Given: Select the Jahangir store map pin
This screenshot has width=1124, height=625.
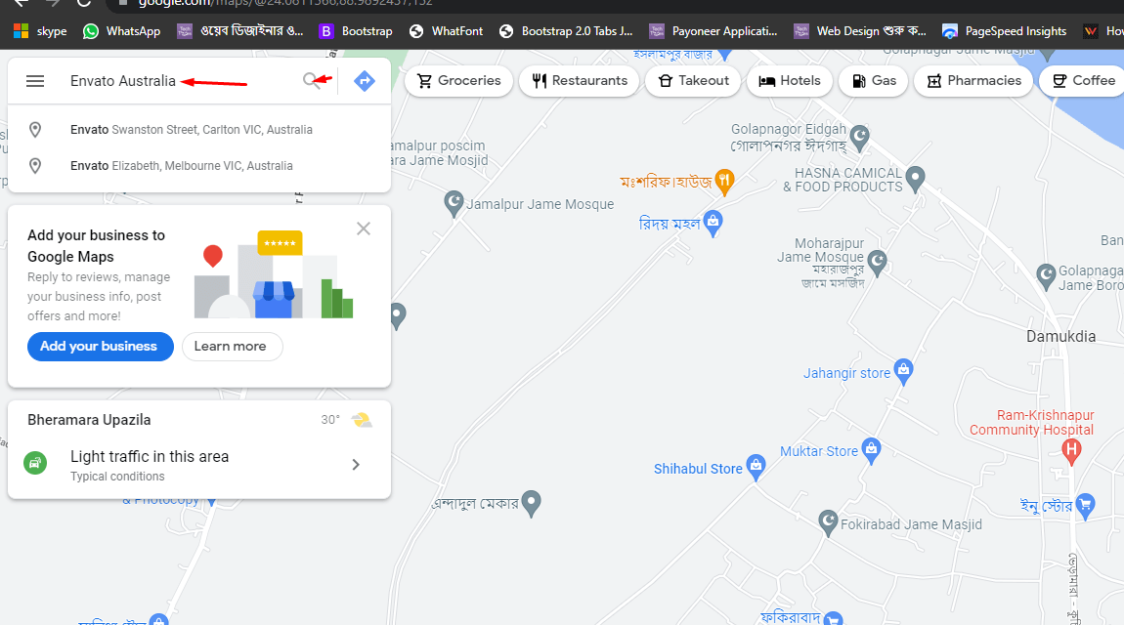Looking at the screenshot, I should [903, 370].
